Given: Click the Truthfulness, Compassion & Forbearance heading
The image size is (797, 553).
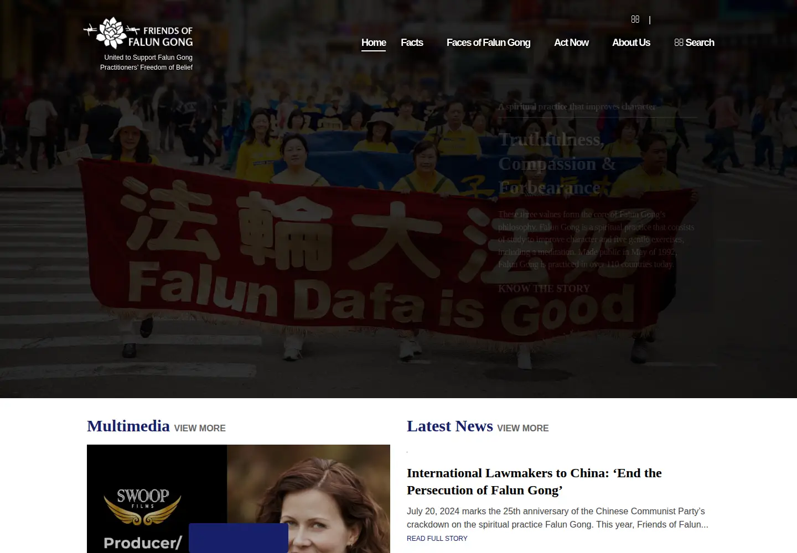Looking at the screenshot, I should (557, 164).
